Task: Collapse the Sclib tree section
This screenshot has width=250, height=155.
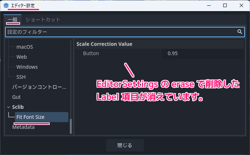Action: click(x=9, y=107)
